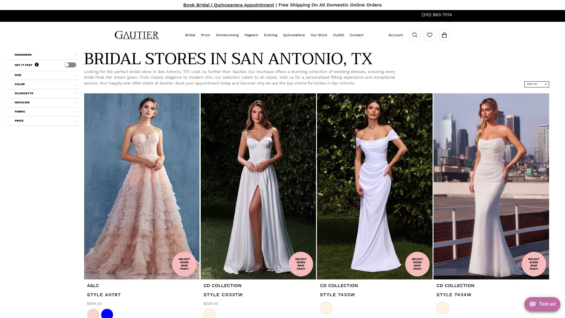Go to the Outlet section
The width and height of the screenshot is (565, 318).
coord(338,35)
